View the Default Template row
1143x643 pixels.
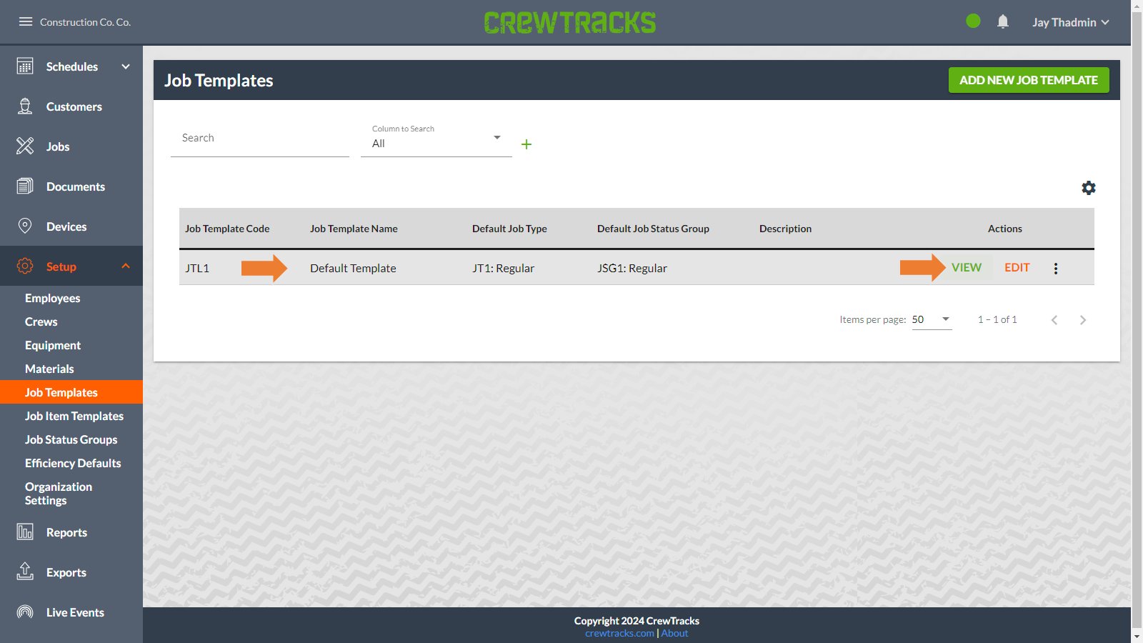(x=967, y=267)
